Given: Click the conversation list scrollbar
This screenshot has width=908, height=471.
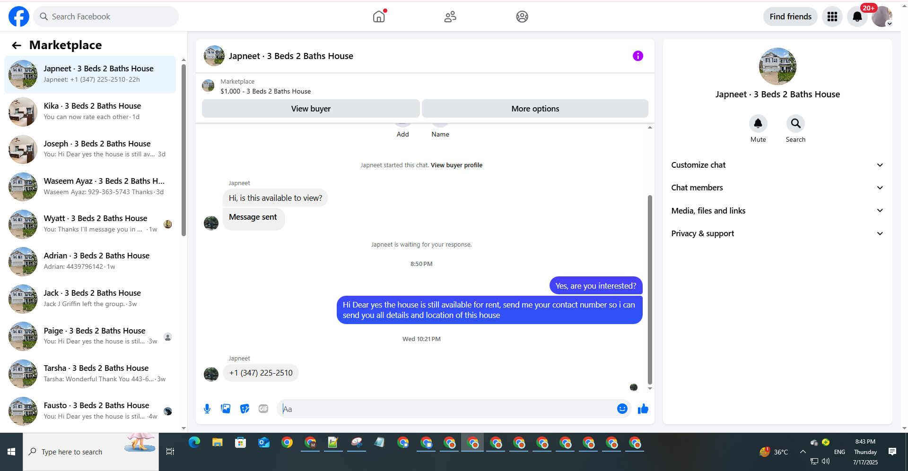Looking at the screenshot, I should point(183,149).
